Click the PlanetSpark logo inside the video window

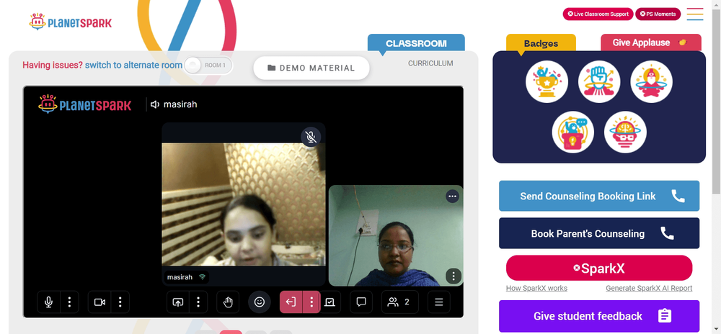(x=84, y=104)
